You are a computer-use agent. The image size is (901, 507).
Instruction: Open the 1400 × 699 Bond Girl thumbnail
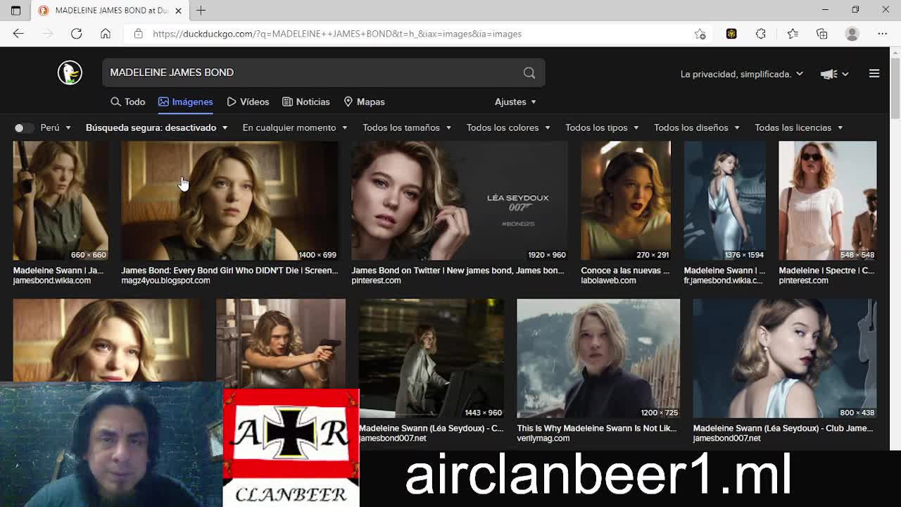[x=229, y=201]
